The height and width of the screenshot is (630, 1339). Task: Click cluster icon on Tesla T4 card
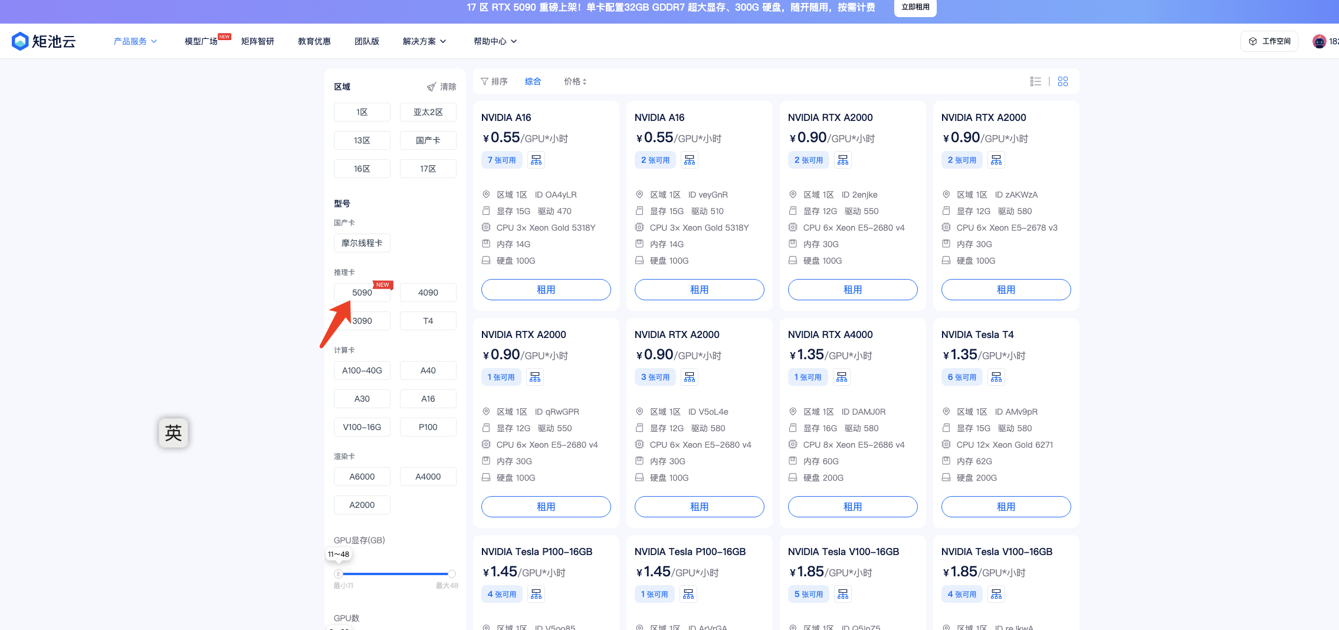996,377
